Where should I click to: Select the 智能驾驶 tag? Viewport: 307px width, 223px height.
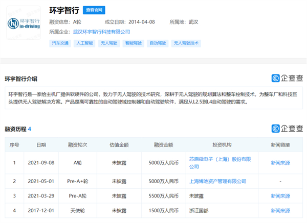pos(133,43)
